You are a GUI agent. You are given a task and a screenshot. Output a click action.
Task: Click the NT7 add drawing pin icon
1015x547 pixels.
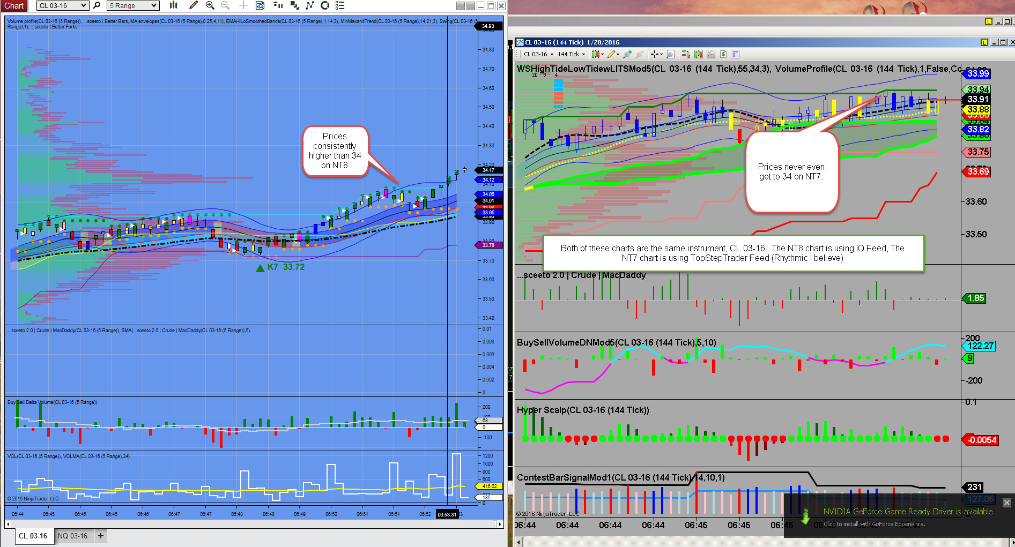[x=627, y=54]
